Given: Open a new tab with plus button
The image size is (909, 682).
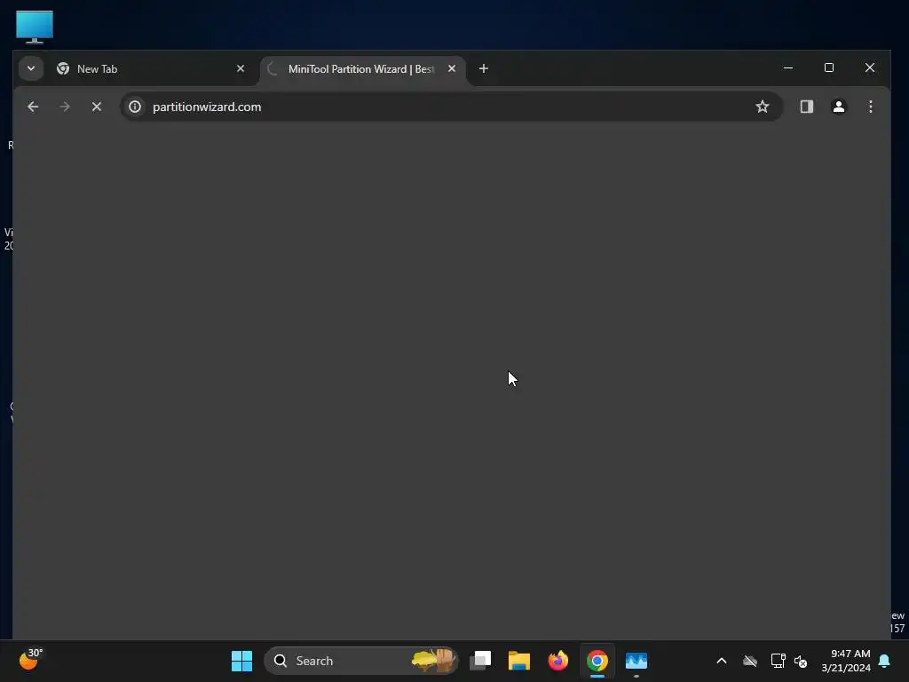Looking at the screenshot, I should tap(484, 68).
